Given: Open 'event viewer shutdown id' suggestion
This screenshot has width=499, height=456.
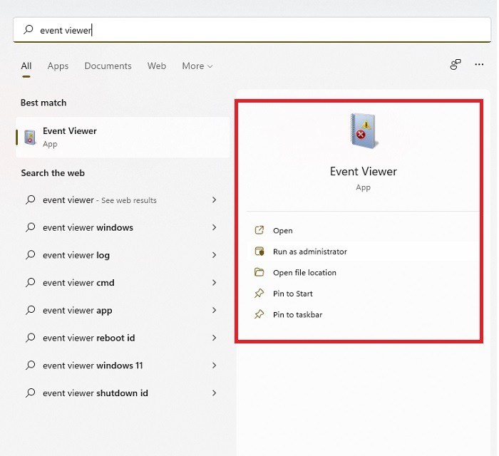Looking at the screenshot, I should click(123, 393).
